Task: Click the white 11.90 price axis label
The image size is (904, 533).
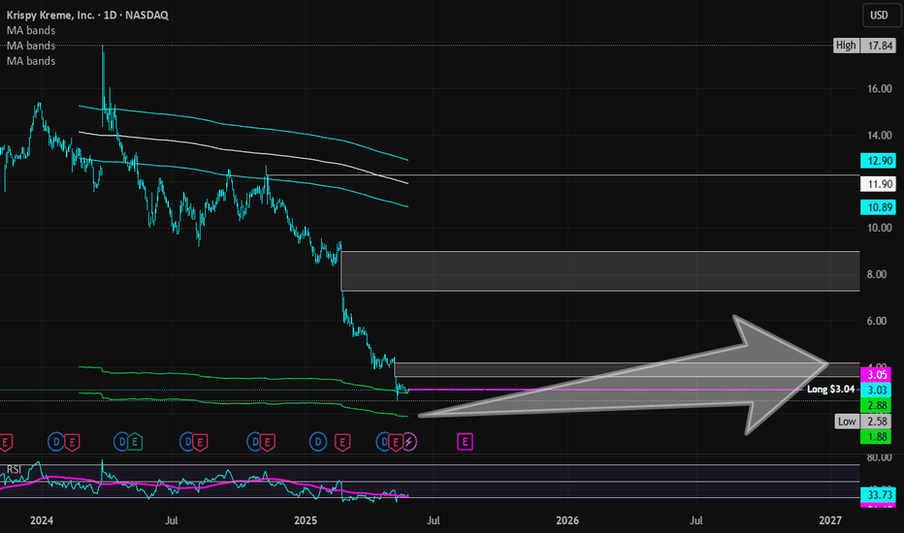Action: pos(879,184)
